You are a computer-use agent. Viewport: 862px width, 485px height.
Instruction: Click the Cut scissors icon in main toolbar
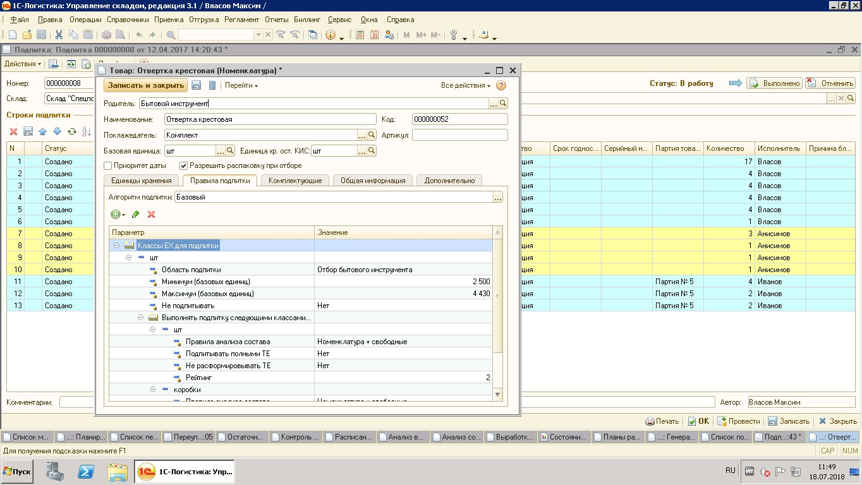point(59,35)
